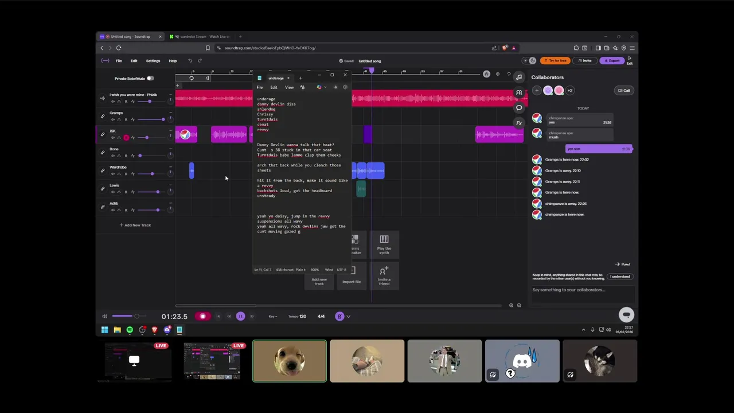Click the I understand button

click(620, 276)
